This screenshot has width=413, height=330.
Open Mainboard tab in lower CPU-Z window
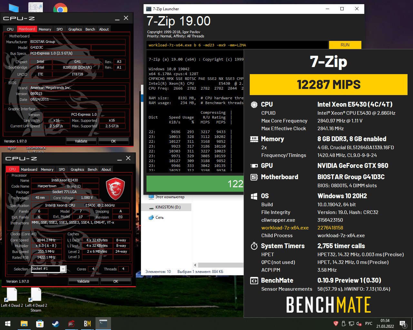coord(29,170)
